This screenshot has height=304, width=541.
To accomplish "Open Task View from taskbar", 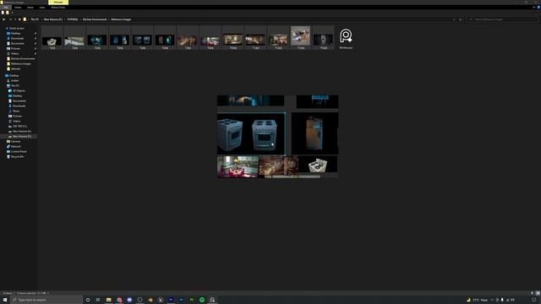I will (98, 300).
